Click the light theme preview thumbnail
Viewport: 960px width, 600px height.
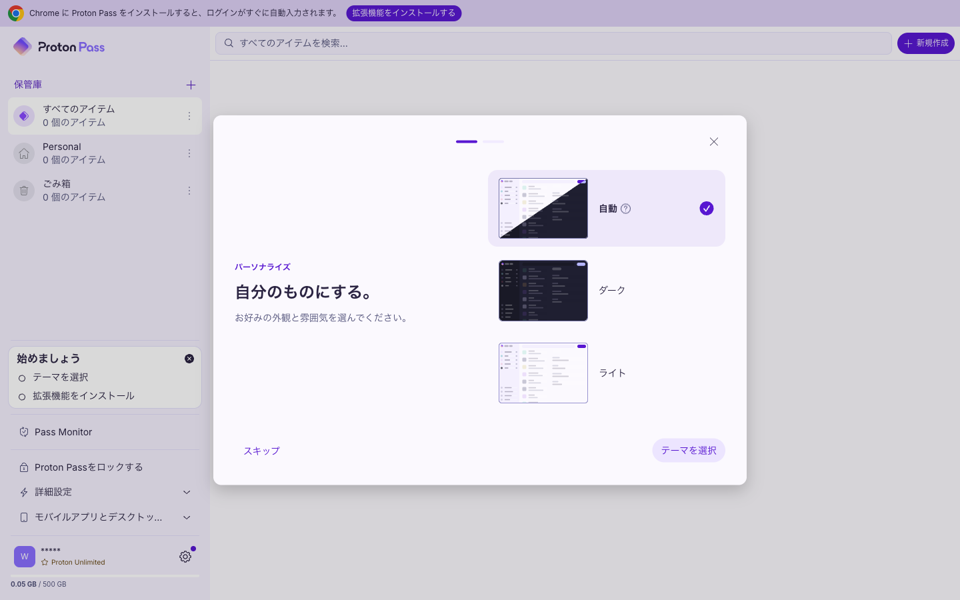coord(543,373)
